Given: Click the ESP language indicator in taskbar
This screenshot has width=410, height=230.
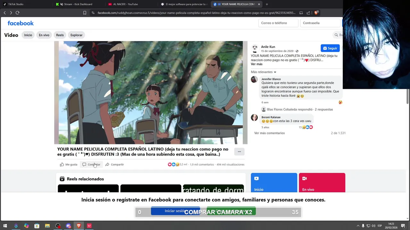Looking at the screenshot, I should 380,226.
